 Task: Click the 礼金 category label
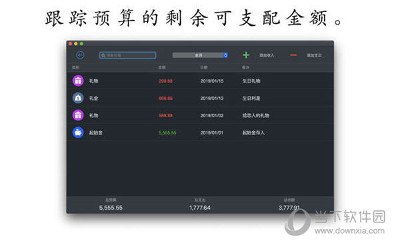[x=93, y=99]
